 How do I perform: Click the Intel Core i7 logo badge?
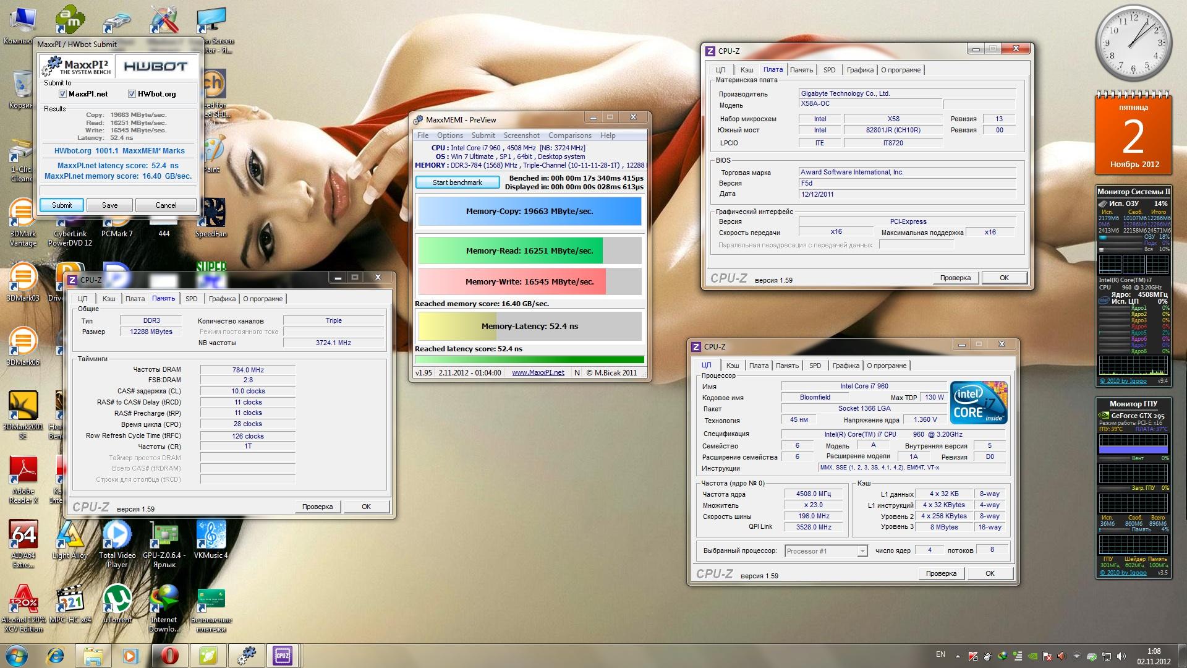pyautogui.click(x=979, y=403)
